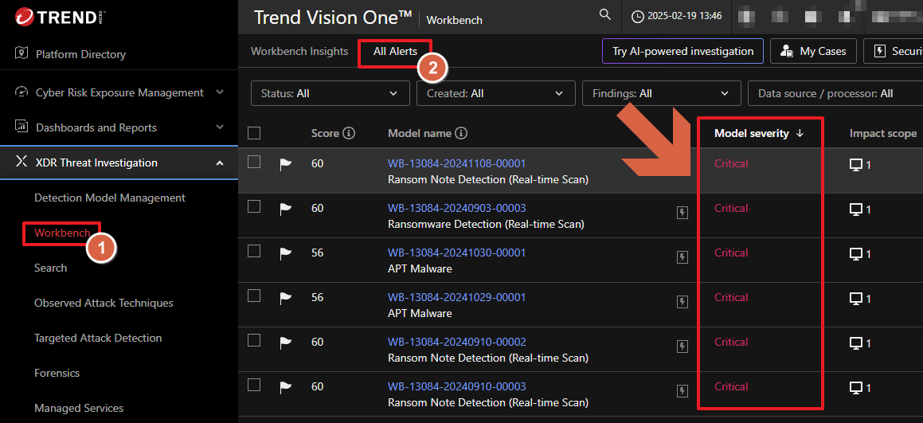Toggle the select-all checkbox in table header
This screenshot has height=423, width=923.
254,134
